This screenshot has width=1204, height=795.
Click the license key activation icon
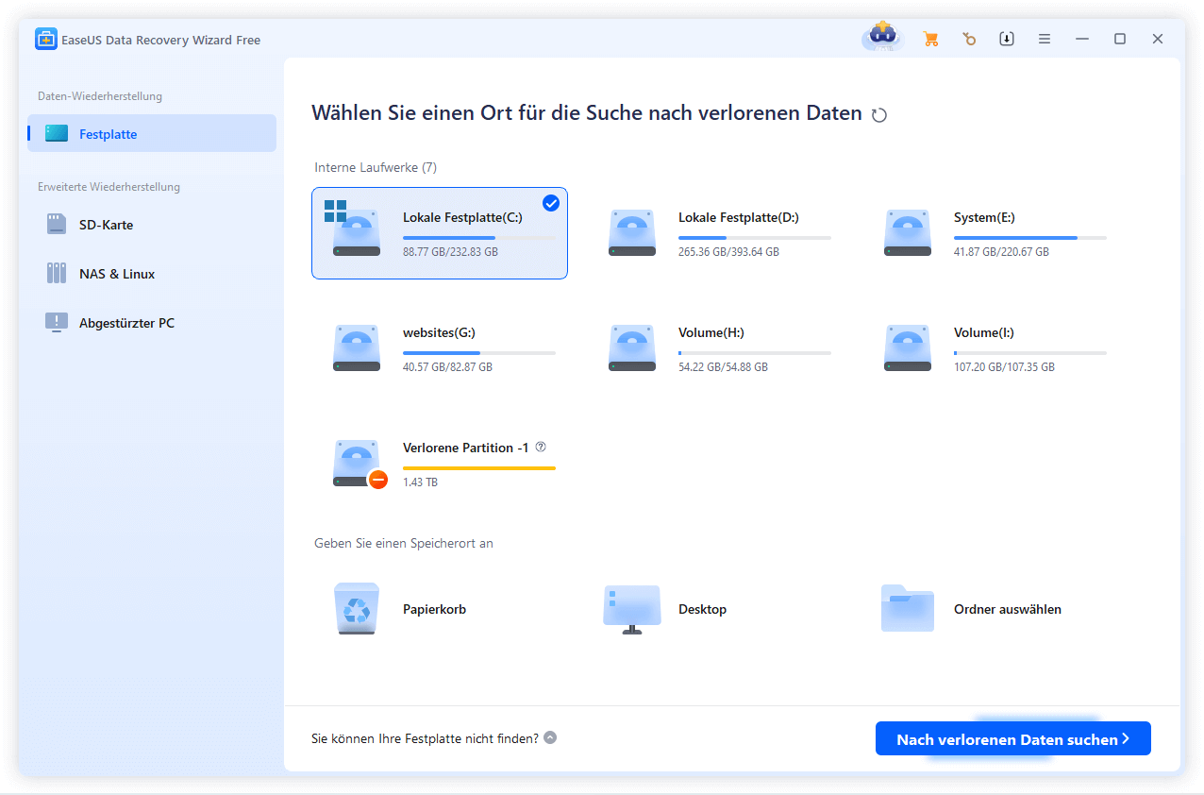969,40
